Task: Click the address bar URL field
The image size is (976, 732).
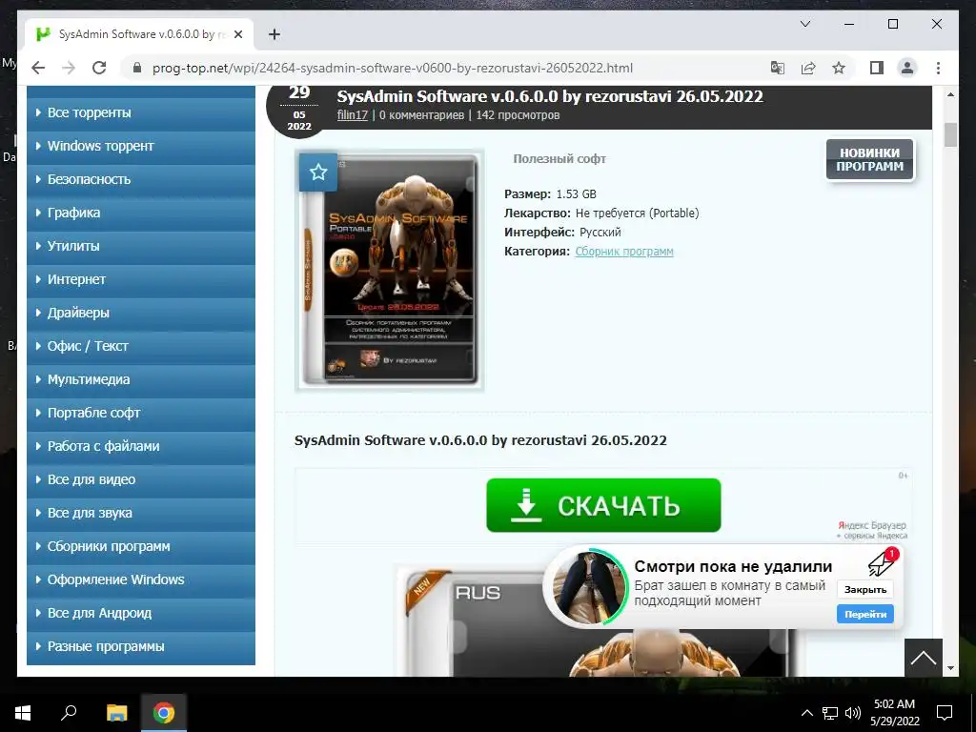Action: point(392,68)
